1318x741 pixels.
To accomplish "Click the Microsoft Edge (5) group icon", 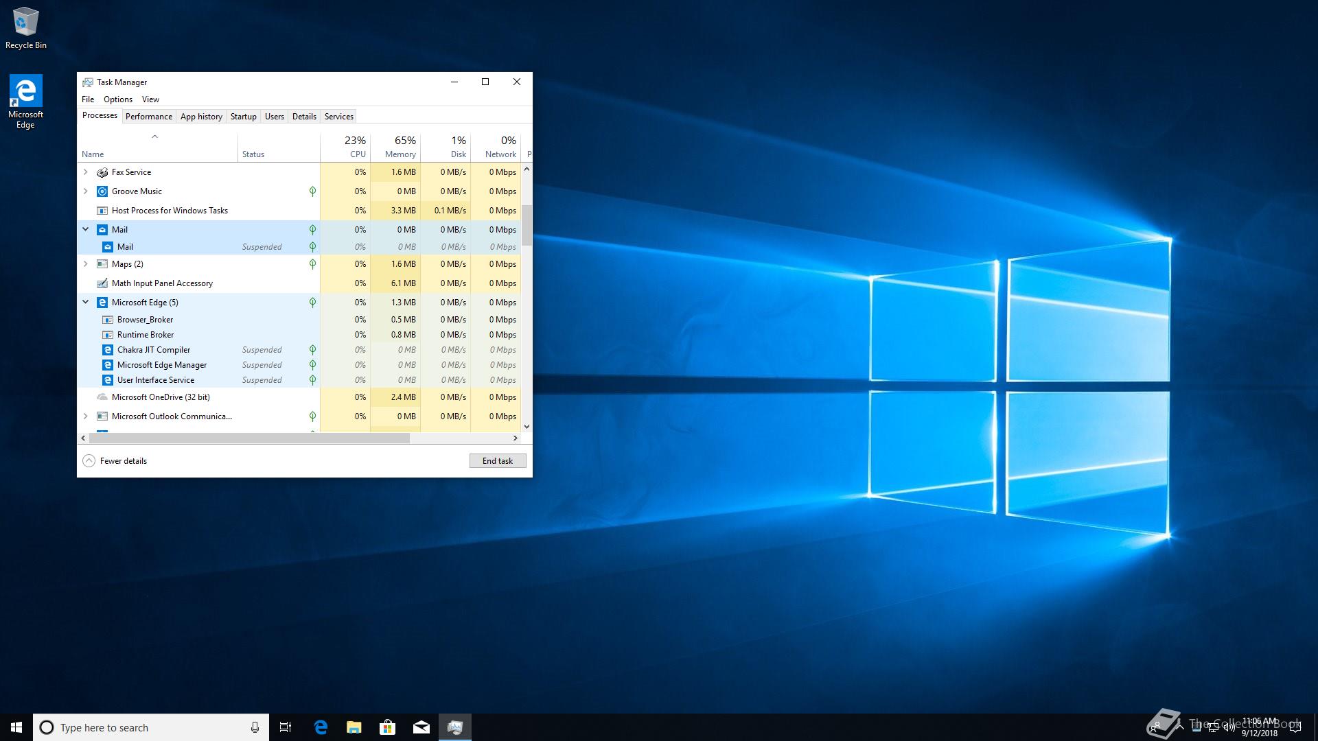I will 102,303.
